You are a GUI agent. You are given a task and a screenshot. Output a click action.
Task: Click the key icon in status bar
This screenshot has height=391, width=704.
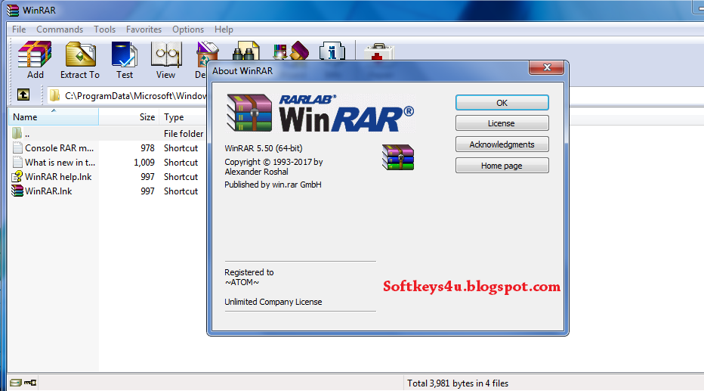tap(30, 383)
